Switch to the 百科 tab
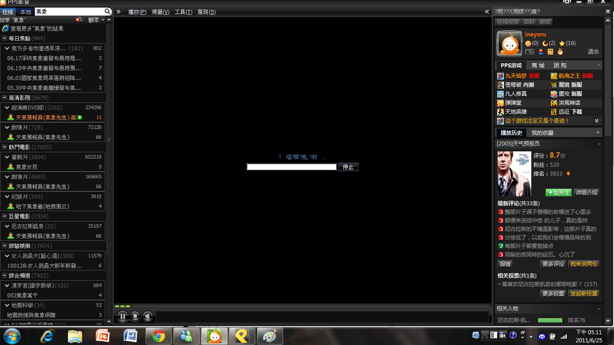 coord(529,22)
